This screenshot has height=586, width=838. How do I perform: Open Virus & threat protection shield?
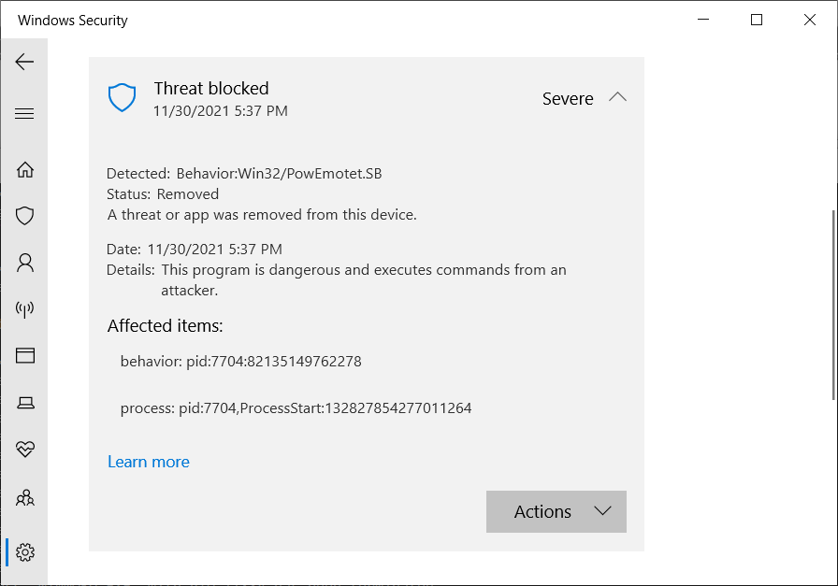tap(25, 216)
